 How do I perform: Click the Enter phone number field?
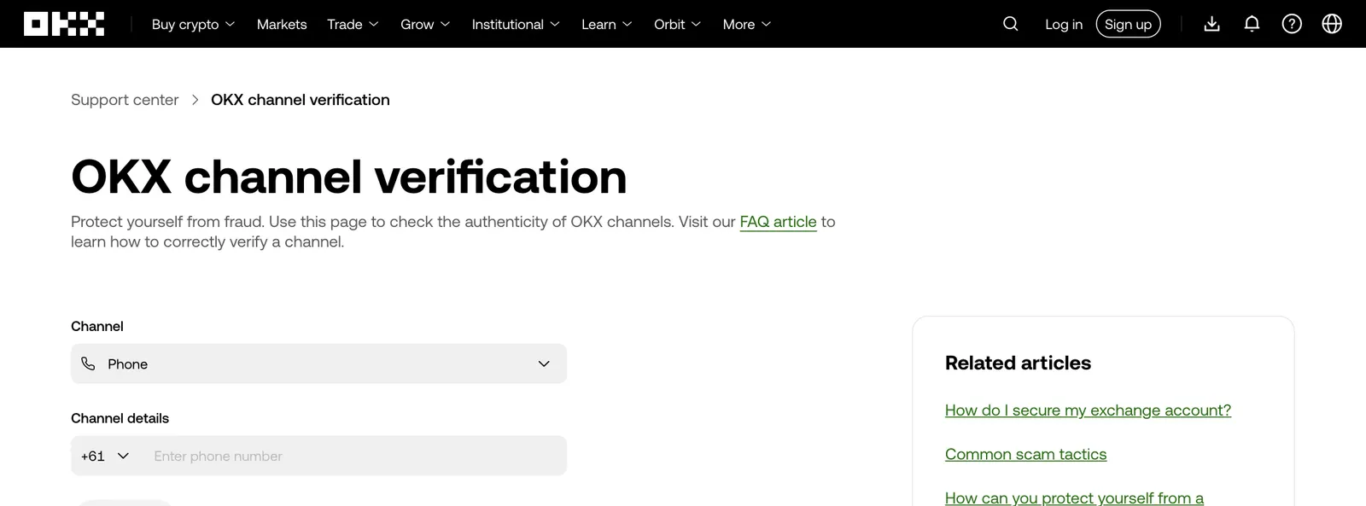point(354,456)
